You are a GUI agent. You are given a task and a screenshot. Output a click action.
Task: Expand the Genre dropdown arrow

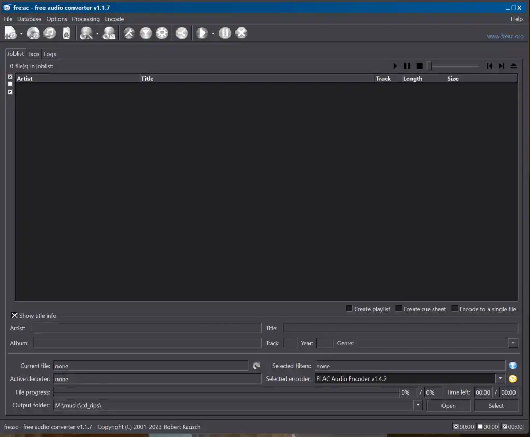coord(512,343)
